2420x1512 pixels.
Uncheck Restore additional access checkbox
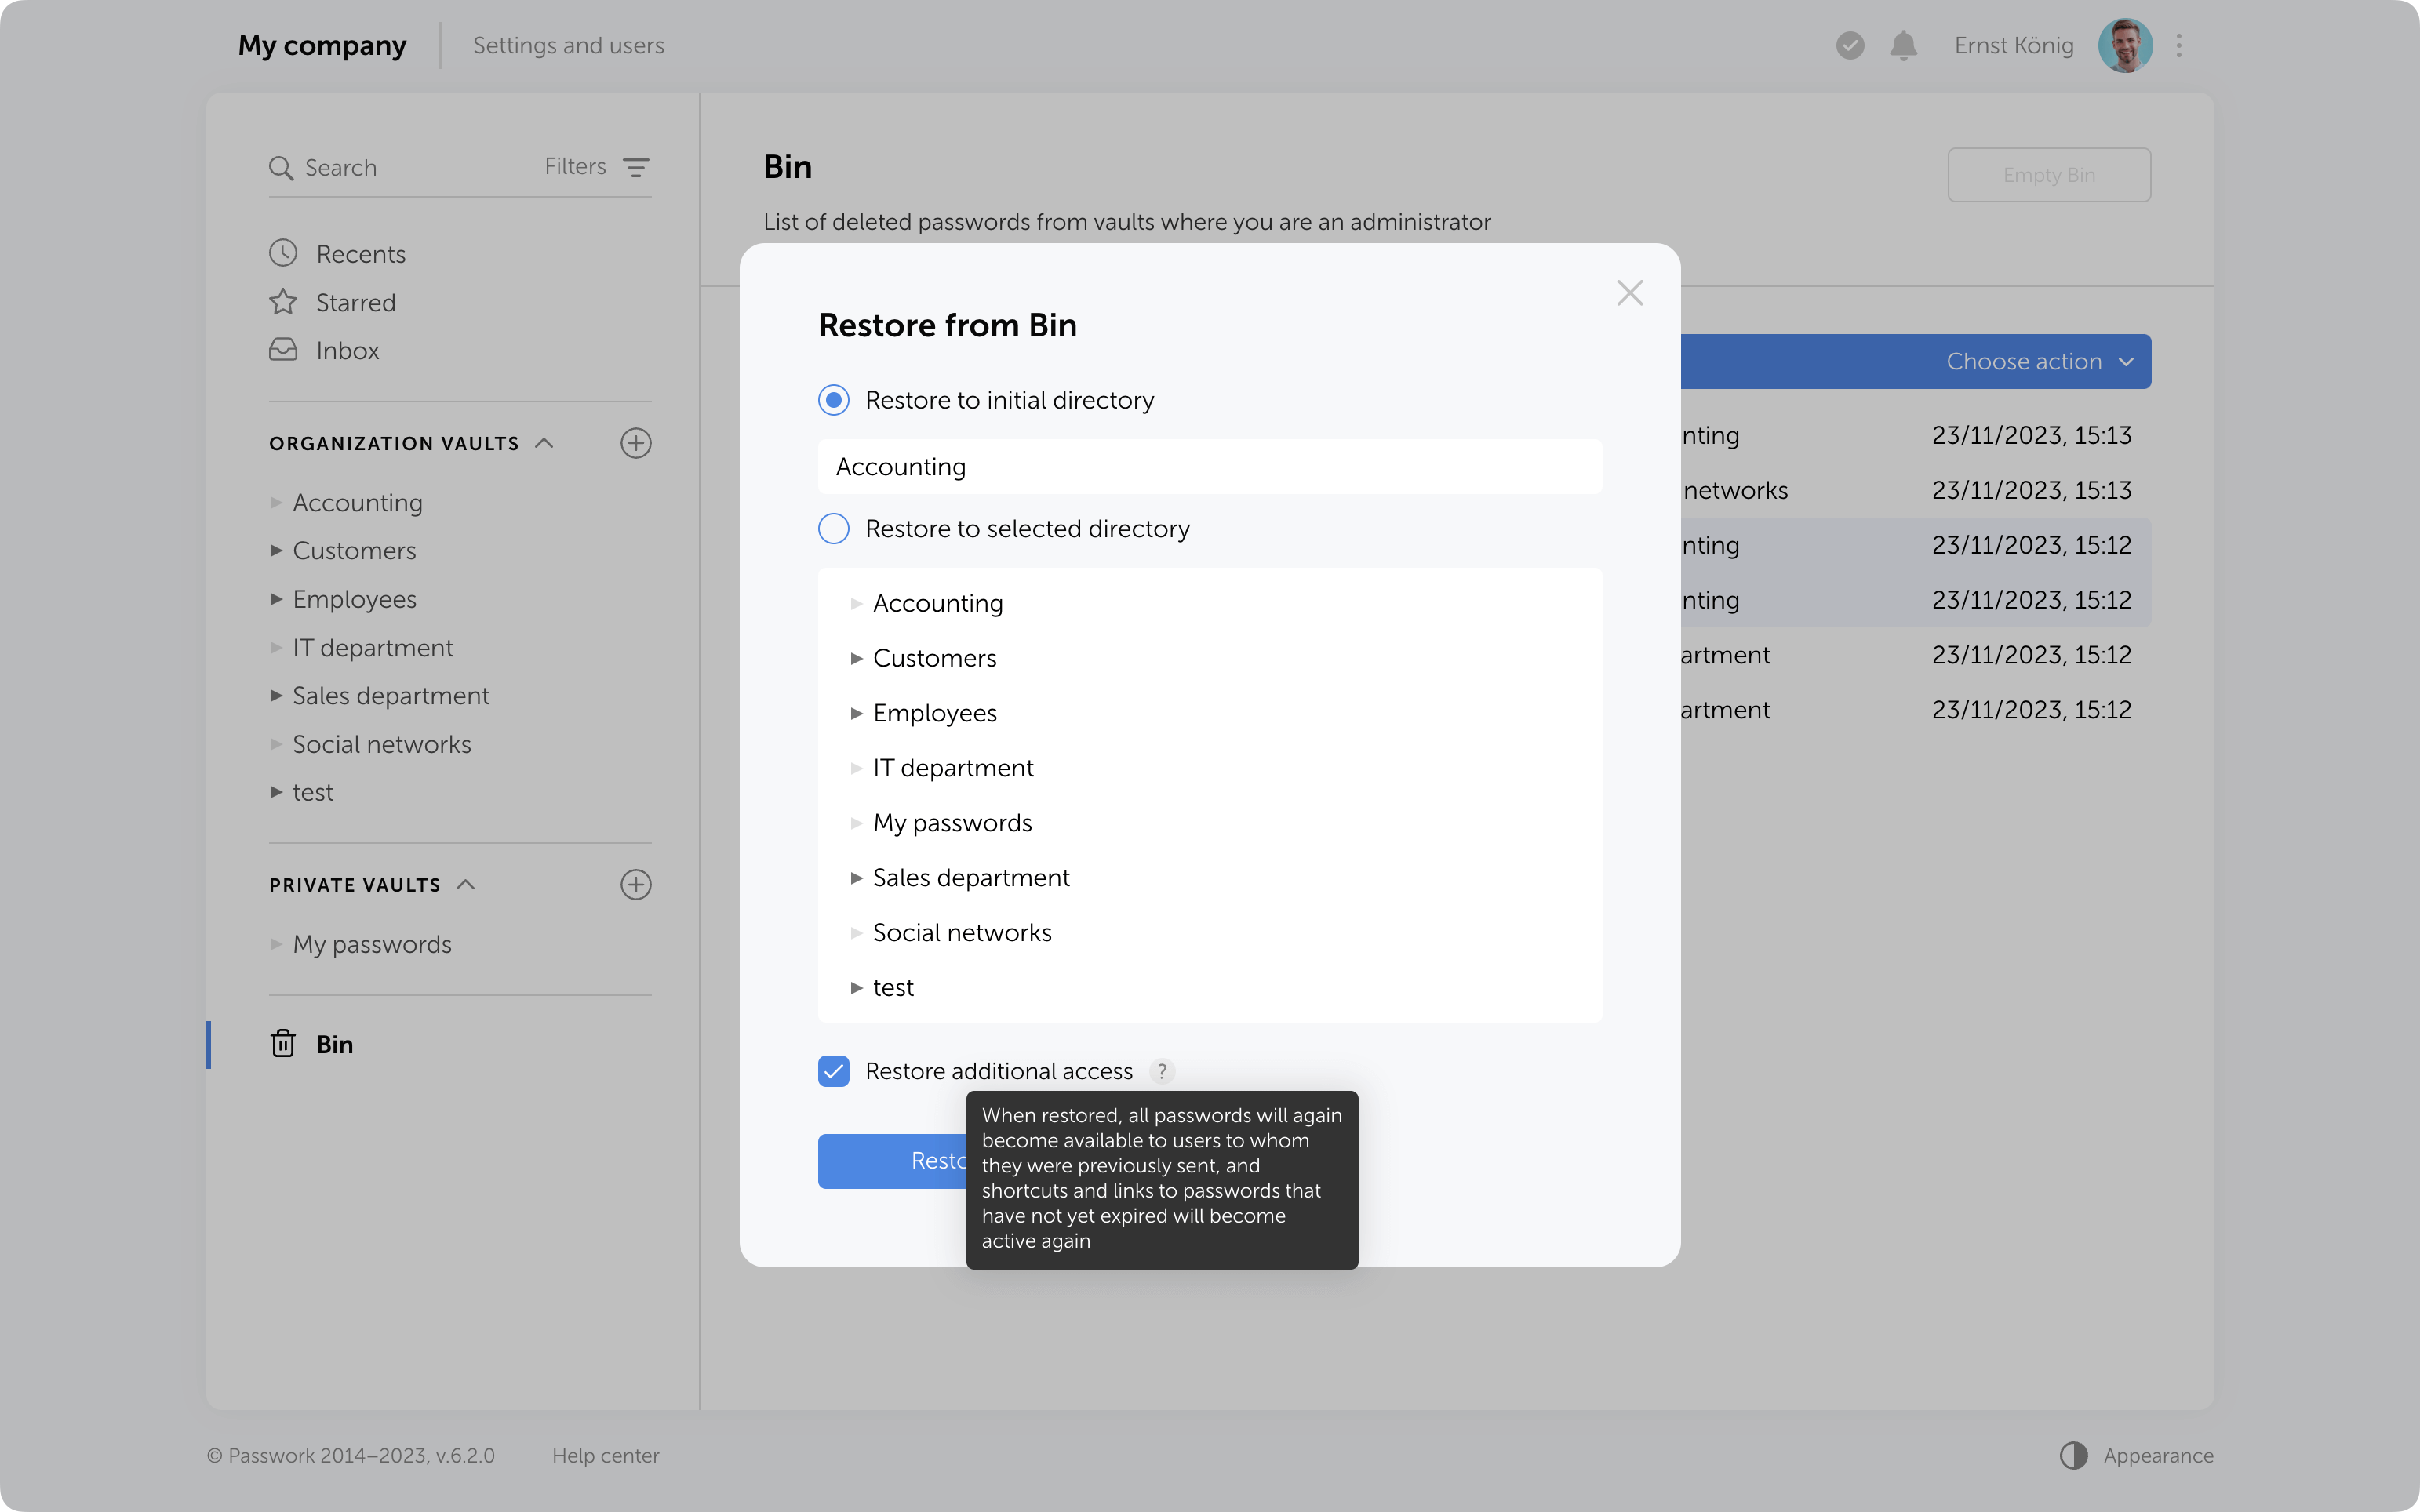834,1071
